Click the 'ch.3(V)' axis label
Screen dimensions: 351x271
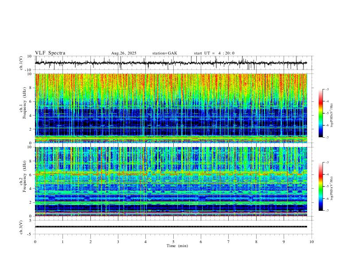(x=21, y=227)
